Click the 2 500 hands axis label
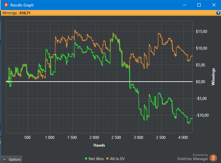Image resolution: width=221 pixels, height=163 pixels. 116,138
